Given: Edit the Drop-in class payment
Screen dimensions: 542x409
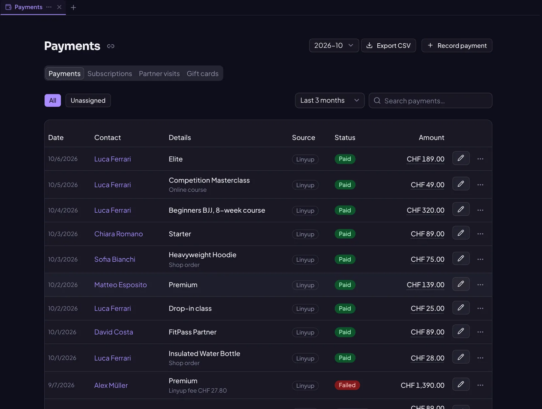Looking at the screenshot, I should point(461,308).
